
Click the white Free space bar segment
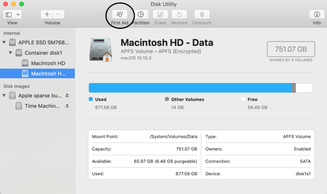click(x=304, y=88)
